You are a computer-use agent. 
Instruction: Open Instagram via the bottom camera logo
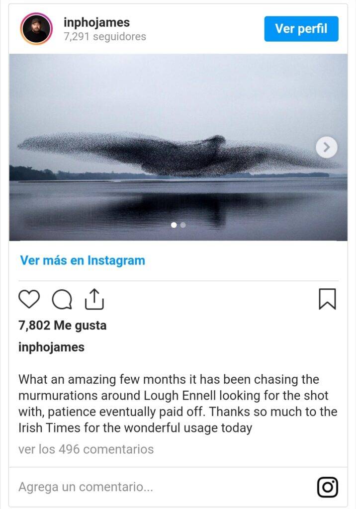[328, 487]
